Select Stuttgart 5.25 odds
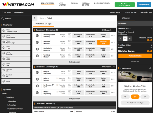Image resolution: width=153 pixels, height=113 pixels. (x=104, y=56)
